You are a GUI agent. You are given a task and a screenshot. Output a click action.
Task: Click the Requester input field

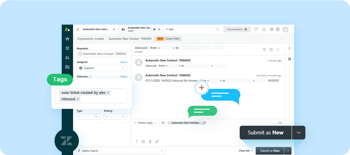[102, 54]
